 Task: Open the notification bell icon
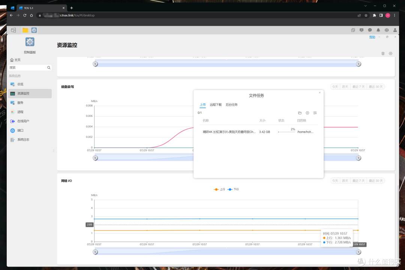click(x=378, y=30)
